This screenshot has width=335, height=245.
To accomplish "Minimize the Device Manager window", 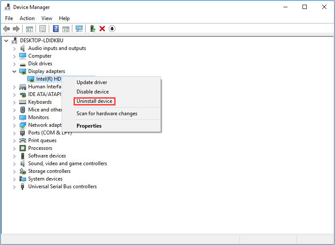I will [x=285, y=7].
